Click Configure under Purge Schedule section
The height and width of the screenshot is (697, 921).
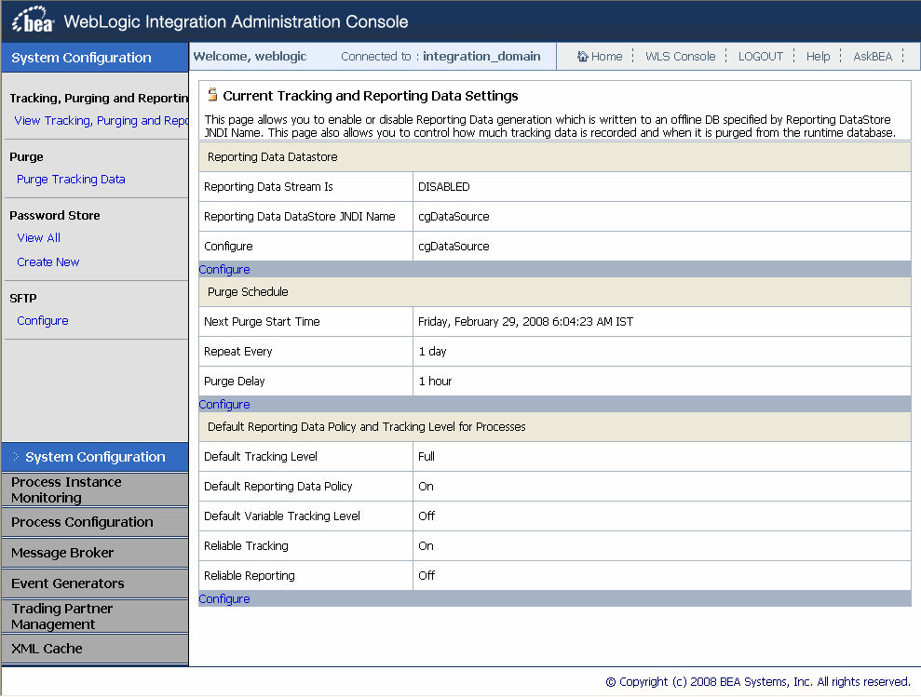[224, 405]
